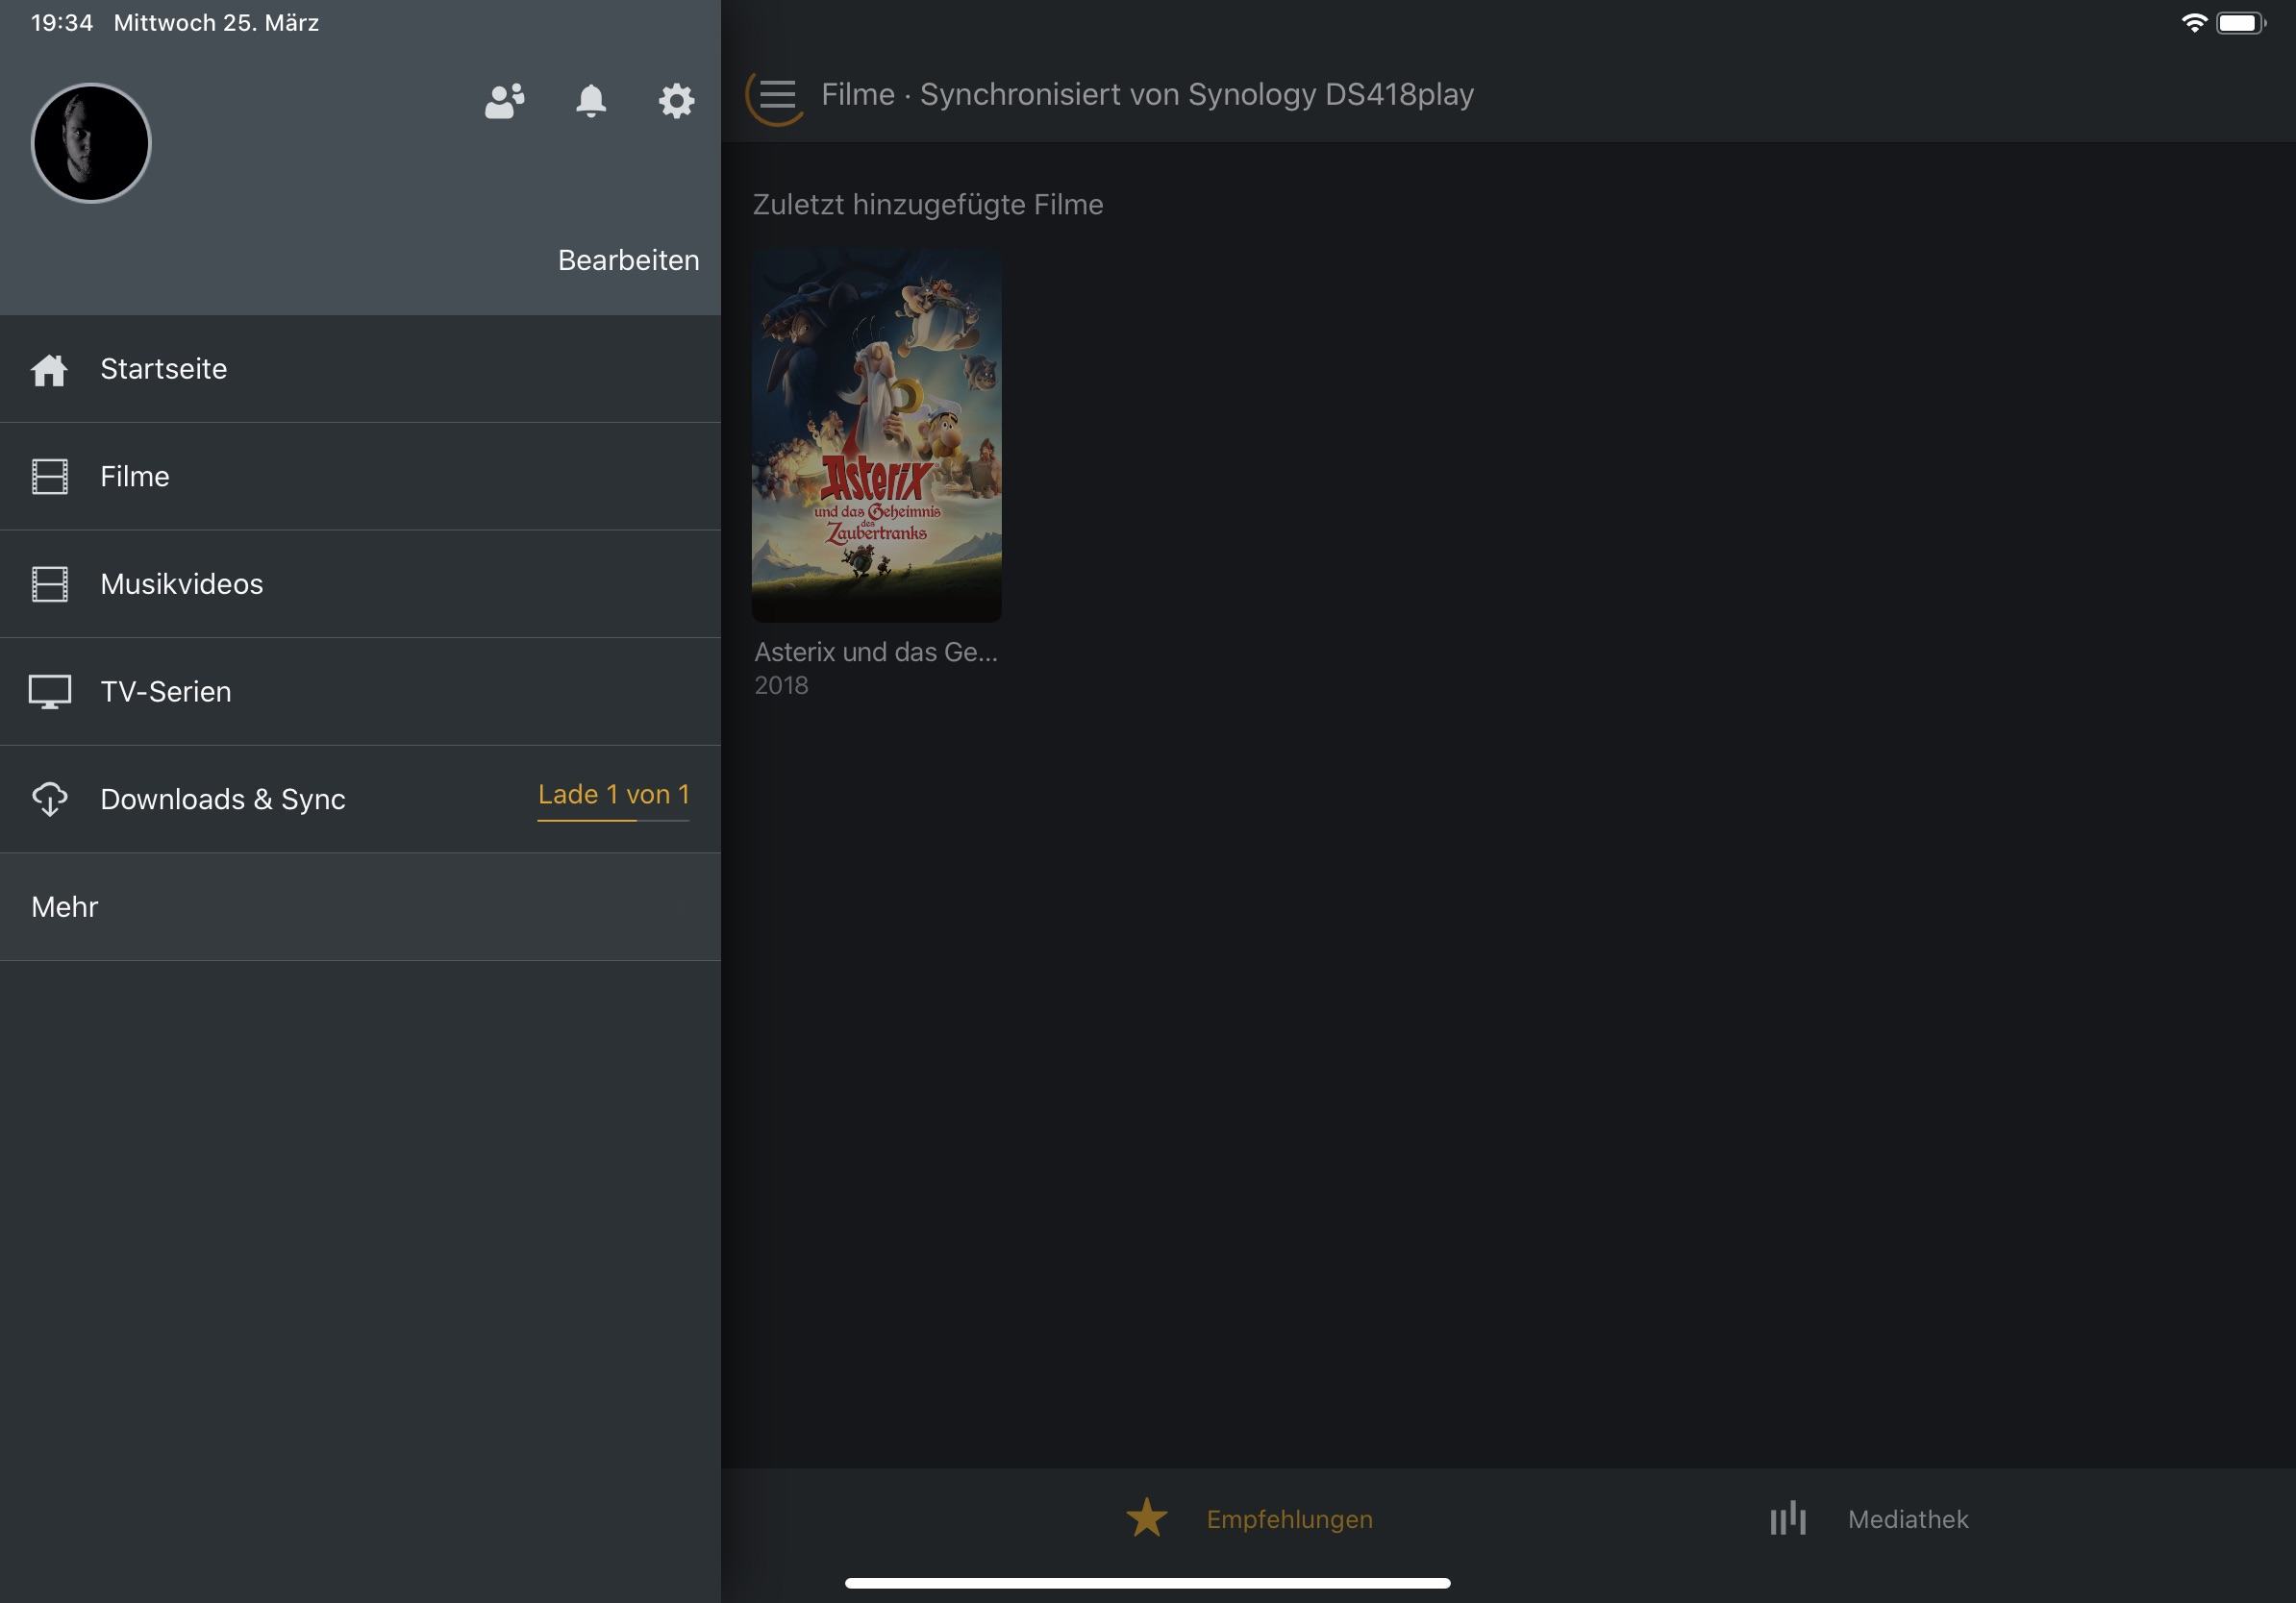Open the user profile avatar

point(91,143)
